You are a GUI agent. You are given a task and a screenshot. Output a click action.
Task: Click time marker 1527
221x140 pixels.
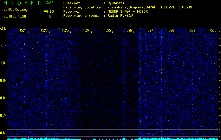point(150,30)
